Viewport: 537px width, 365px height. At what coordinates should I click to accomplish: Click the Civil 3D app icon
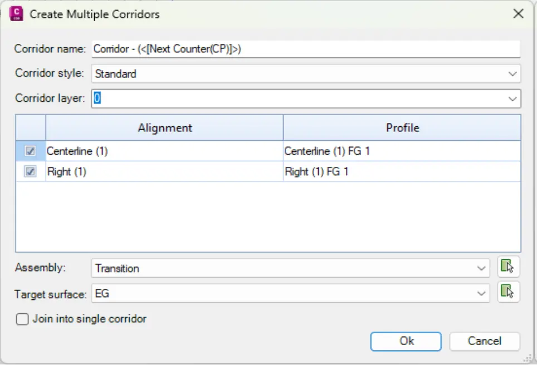[x=16, y=14]
